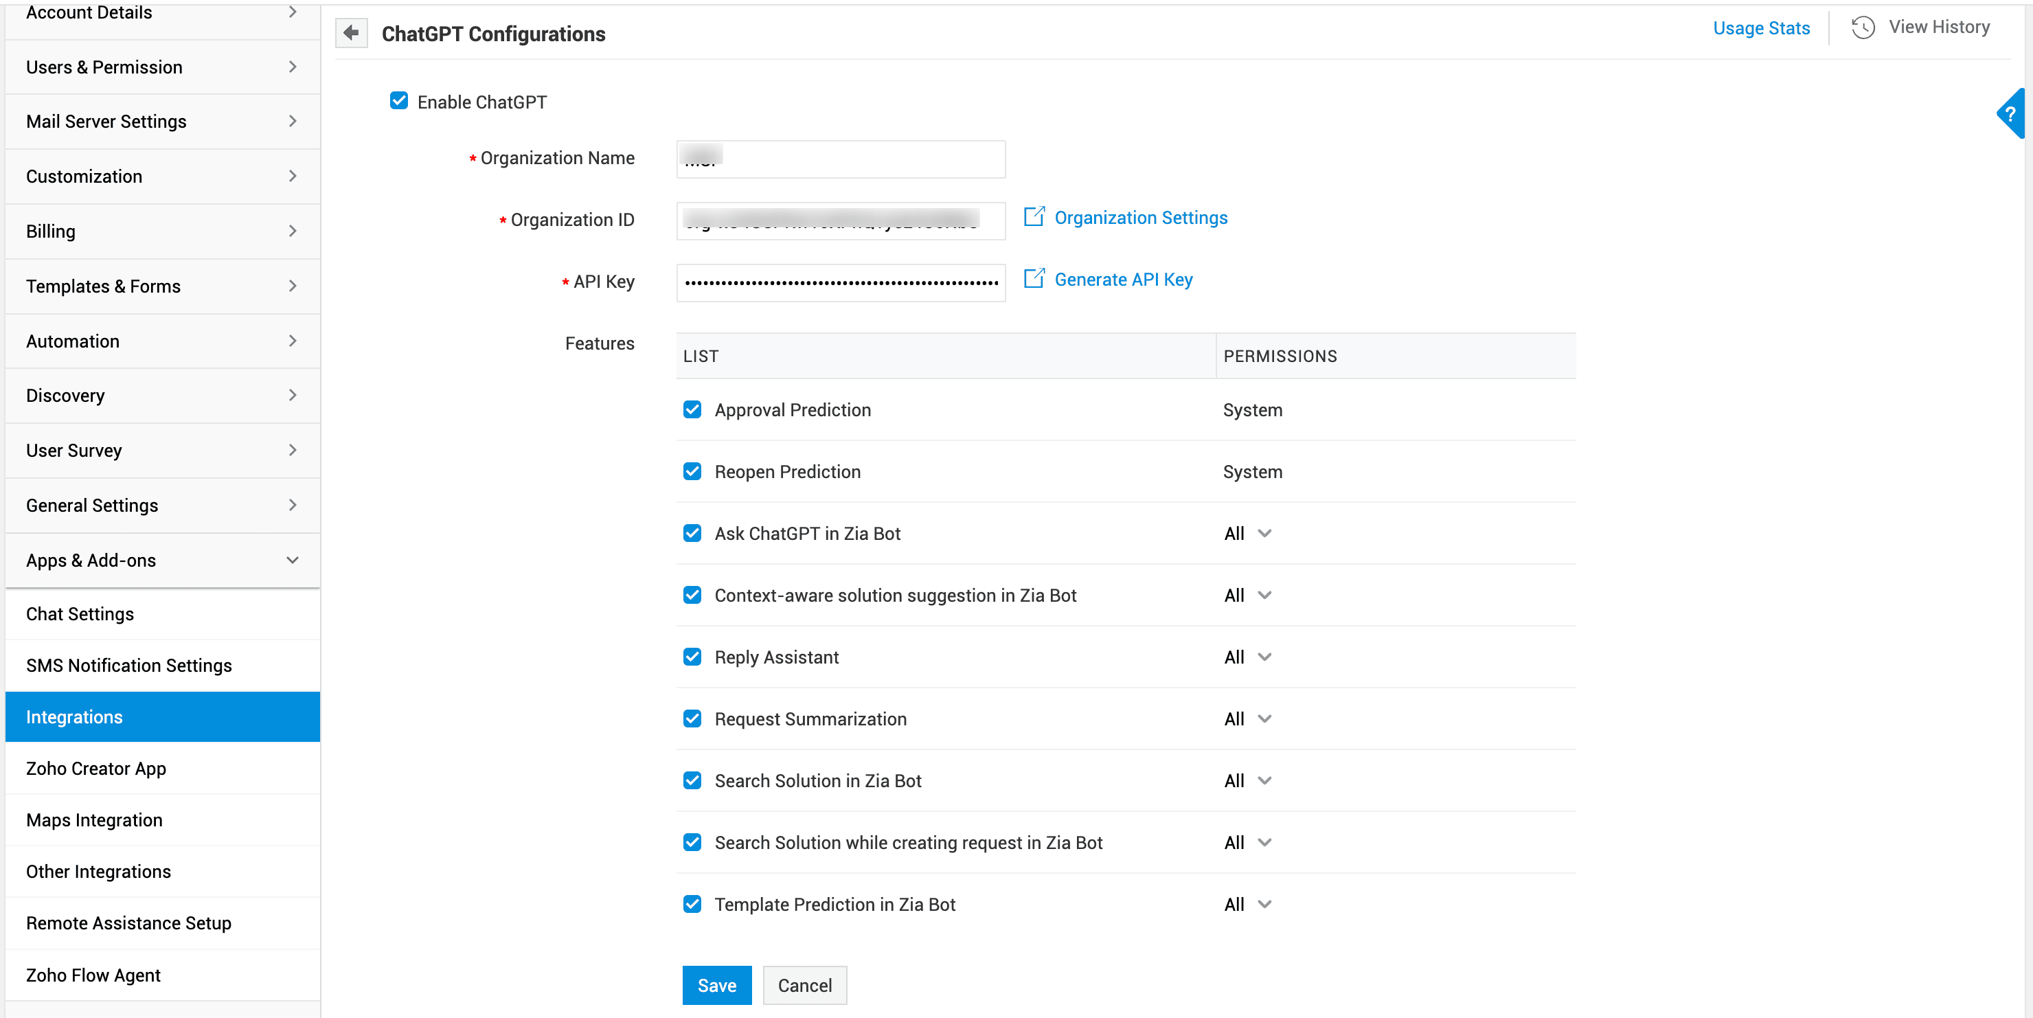Click the chevron arrow next to Automation
2033x1018 pixels.
tap(293, 341)
